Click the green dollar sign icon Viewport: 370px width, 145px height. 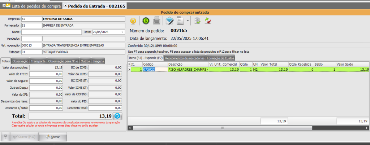click(x=145, y=21)
